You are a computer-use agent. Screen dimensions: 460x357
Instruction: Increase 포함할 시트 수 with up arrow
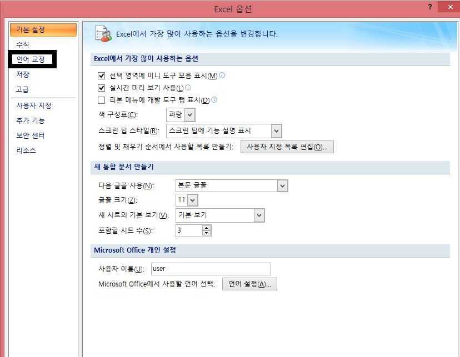coord(206,228)
